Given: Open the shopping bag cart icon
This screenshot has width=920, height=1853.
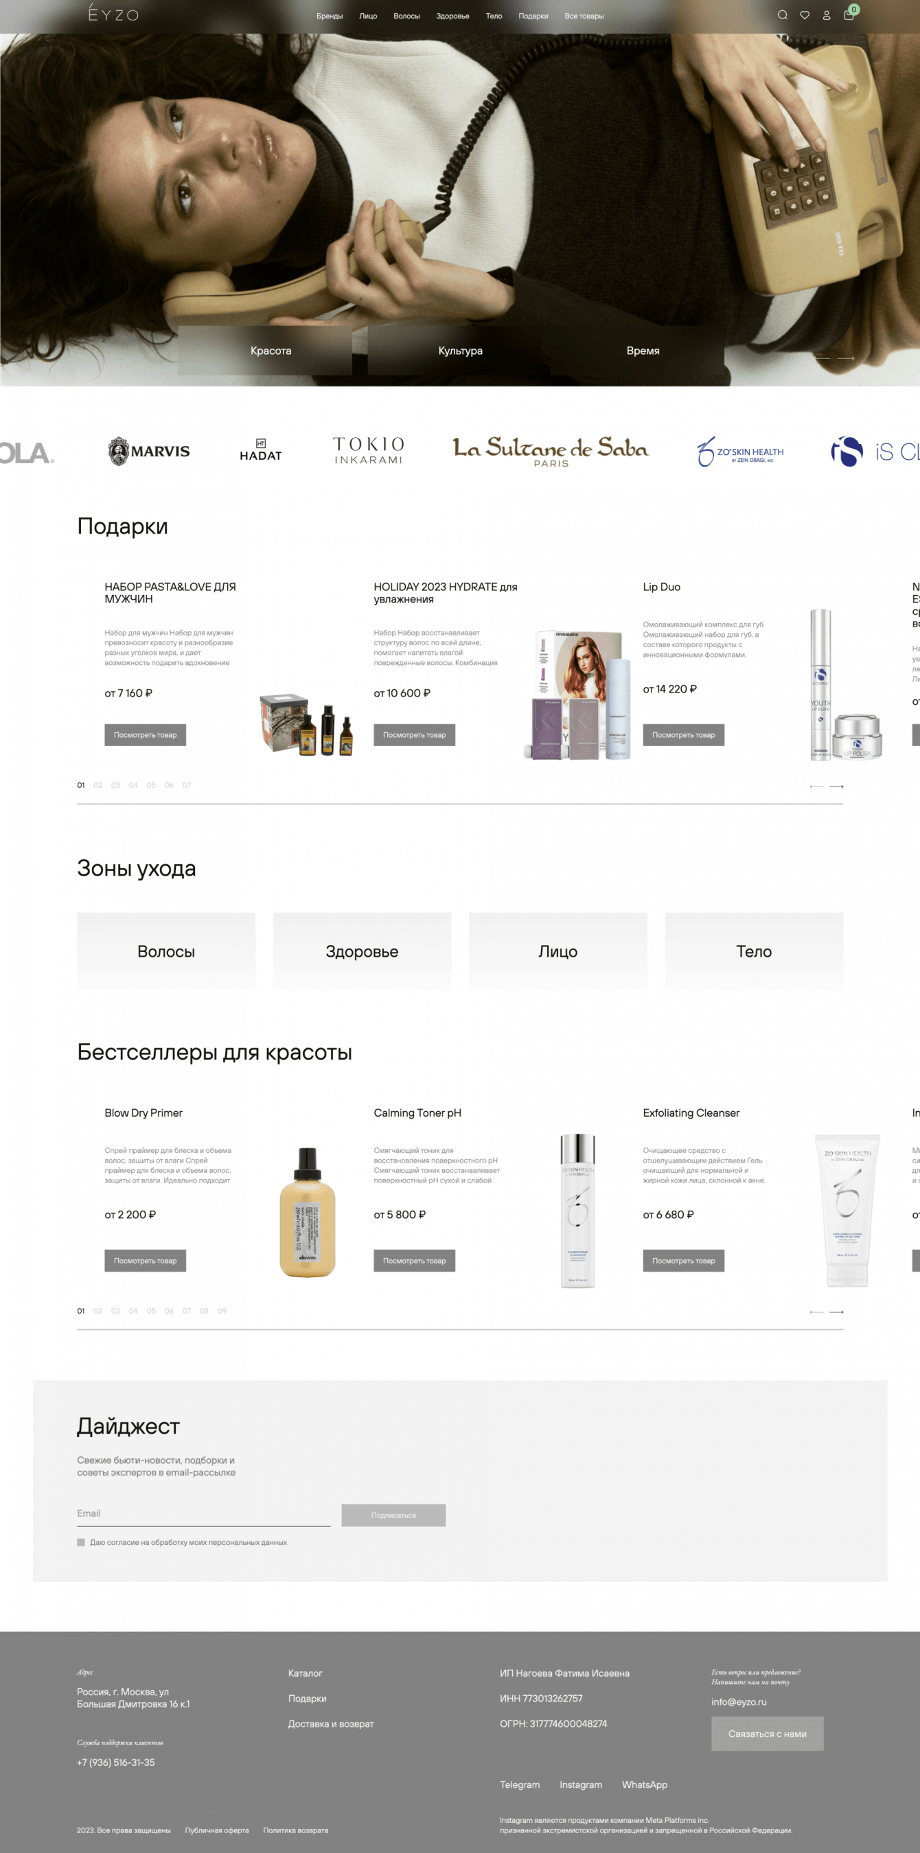Looking at the screenshot, I should coord(849,15).
